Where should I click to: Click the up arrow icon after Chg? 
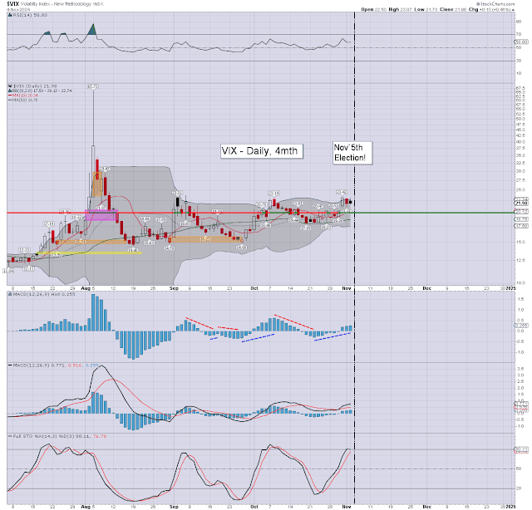click(x=514, y=10)
